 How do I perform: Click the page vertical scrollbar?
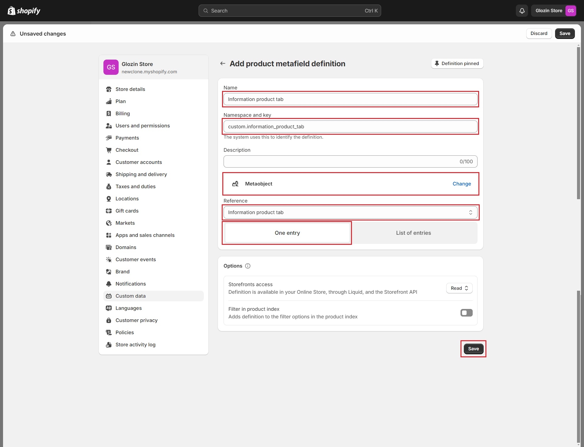(x=578, y=122)
